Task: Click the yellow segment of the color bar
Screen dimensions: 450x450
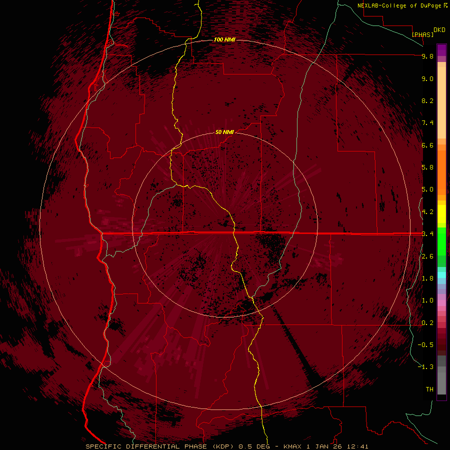Action: 441,213
